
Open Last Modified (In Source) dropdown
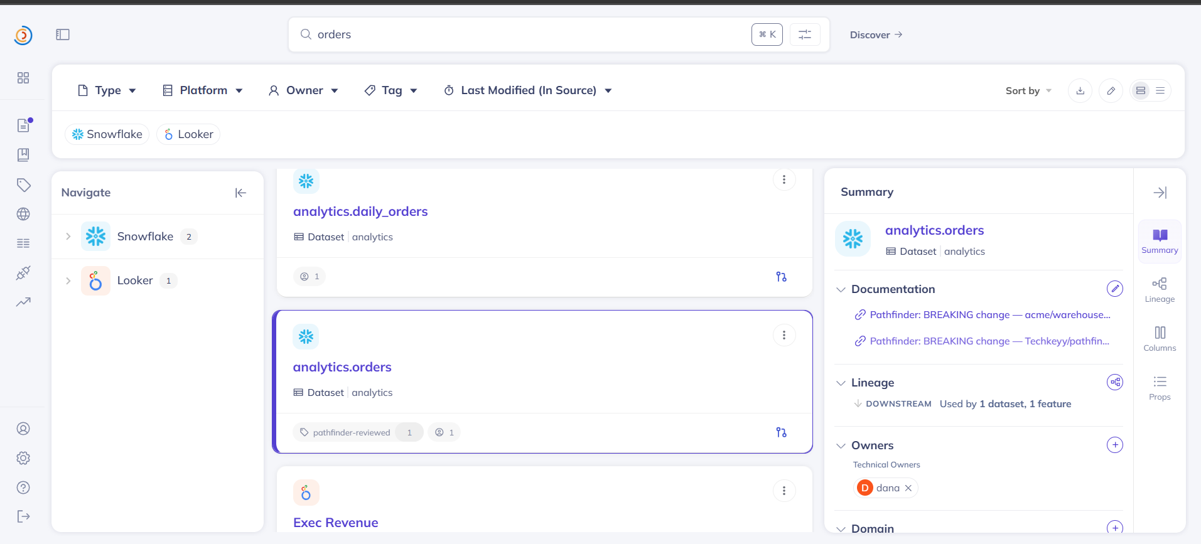[x=528, y=90]
